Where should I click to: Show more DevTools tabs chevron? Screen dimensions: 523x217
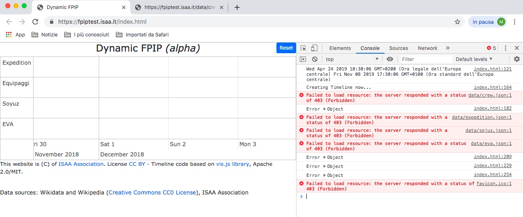click(448, 48)
